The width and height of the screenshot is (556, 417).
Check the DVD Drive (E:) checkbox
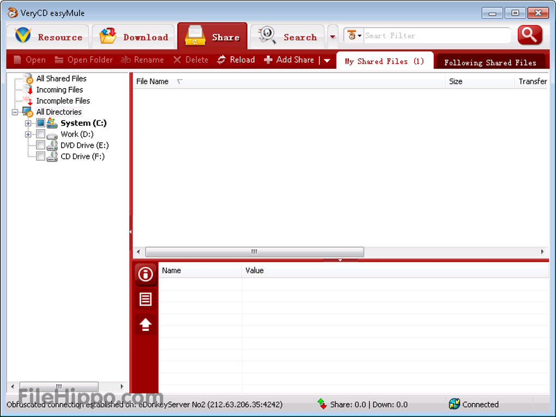tap(41, 145)
